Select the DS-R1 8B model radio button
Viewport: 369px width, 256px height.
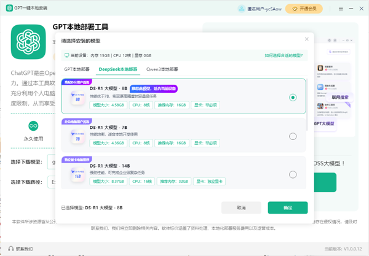pos(293,97)
